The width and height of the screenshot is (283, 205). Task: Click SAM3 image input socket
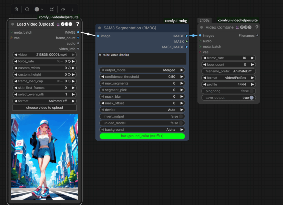click(98, 36)
